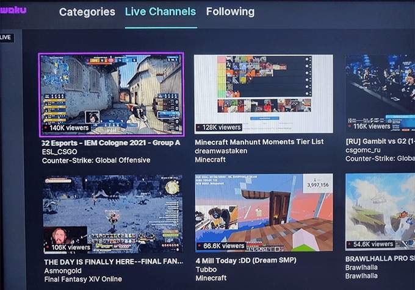Click the 66.6K viewers badge
415x290 pixels.
point(221,246)
